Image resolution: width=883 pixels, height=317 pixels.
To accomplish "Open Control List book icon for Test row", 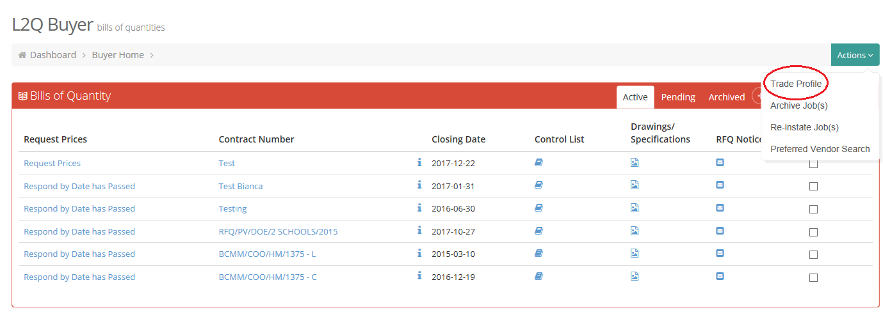I will (539, 162).
